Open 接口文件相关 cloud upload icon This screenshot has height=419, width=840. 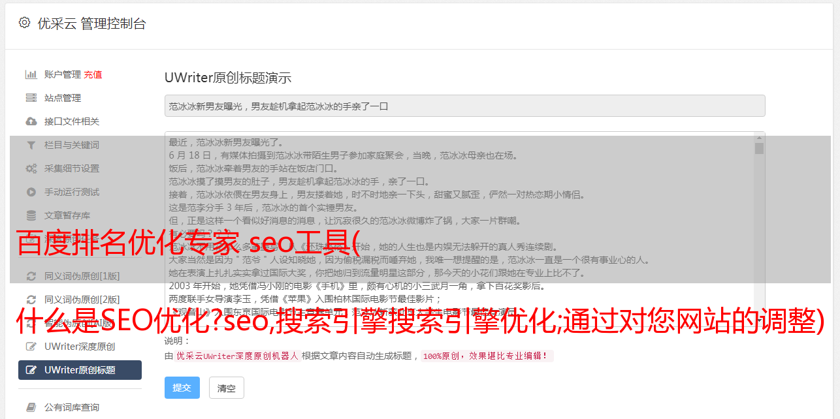(x=31, y=121)
